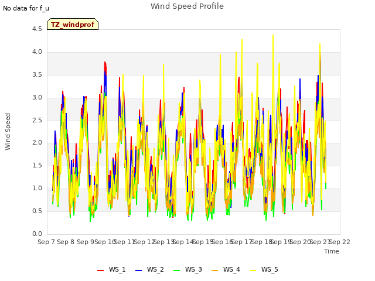Select the WS_4 legend label
Image resolution: width=375 pixels, height=281 pixels.
[x=231, y=269]
